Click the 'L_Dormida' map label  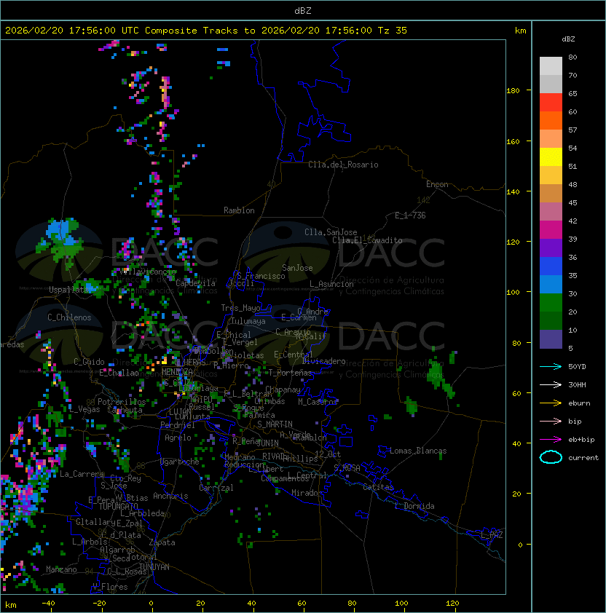click(x=414, y=506)
